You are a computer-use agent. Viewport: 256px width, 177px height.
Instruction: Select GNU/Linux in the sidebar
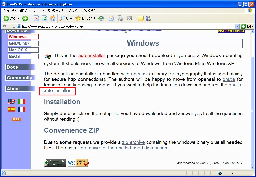tap(23, 43)
